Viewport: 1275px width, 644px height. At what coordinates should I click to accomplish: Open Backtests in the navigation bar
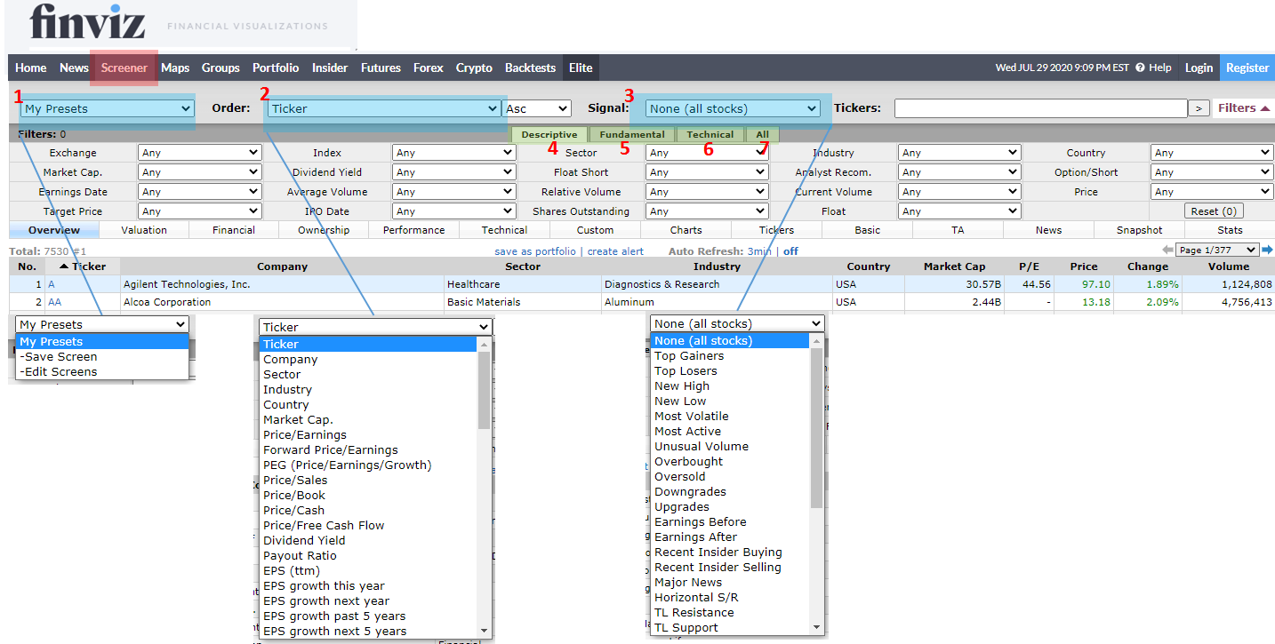click(530, 68)
